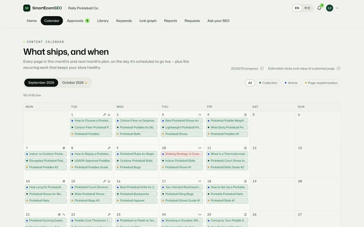This screenshot has width=364, height=227.
Task: Filter calendar by Article
Action: [291, 83]
